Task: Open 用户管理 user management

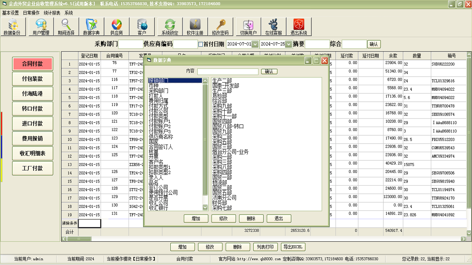Action: [41, 27]
